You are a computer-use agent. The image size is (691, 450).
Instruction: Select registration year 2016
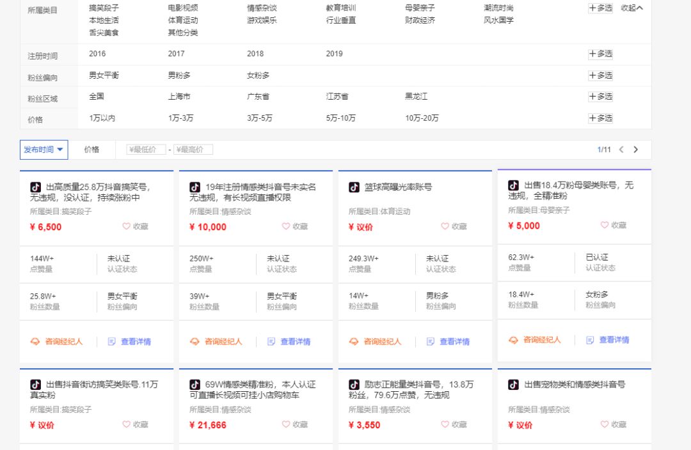tap(97, 54)
